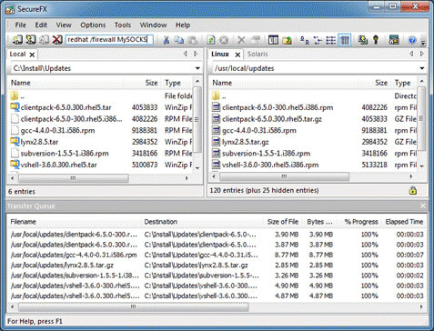
Task: Open the View menu
Action: pyautogui.click(x=64, y=25)
